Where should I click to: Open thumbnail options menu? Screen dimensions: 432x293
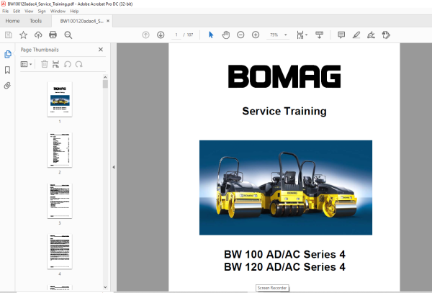coord(27,64)
